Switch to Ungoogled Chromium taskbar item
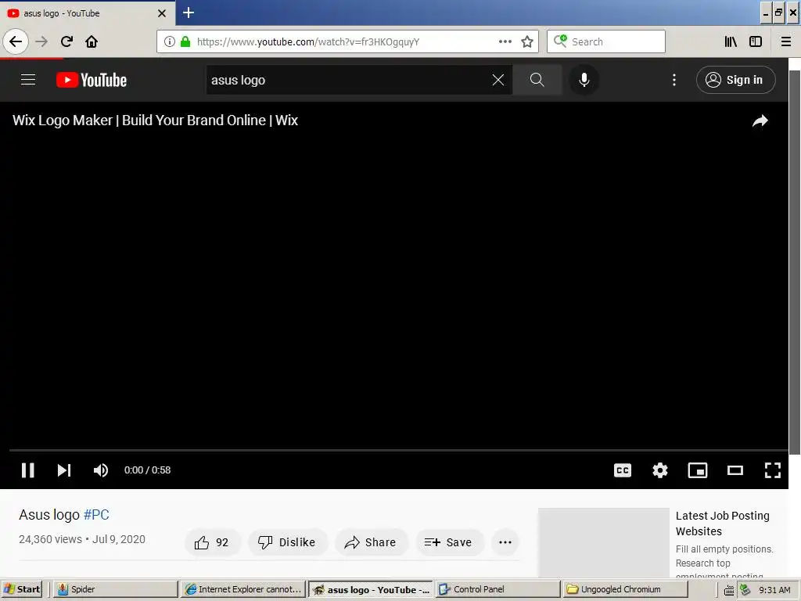This screenshot has height=601, width=801. pos(625,589)
